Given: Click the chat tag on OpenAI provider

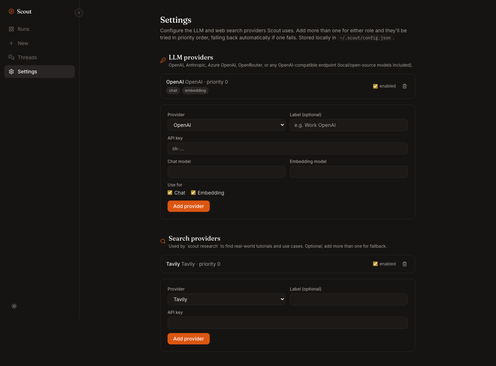Looking at the screenshot, I should click(173, 91).
